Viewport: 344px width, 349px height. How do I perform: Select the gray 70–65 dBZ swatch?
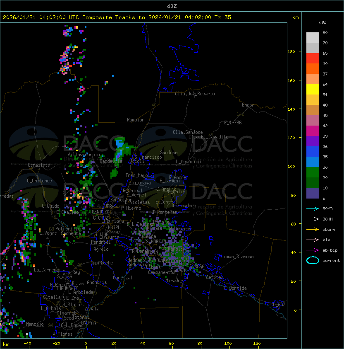pyautogui.click(x=313, y=48)
